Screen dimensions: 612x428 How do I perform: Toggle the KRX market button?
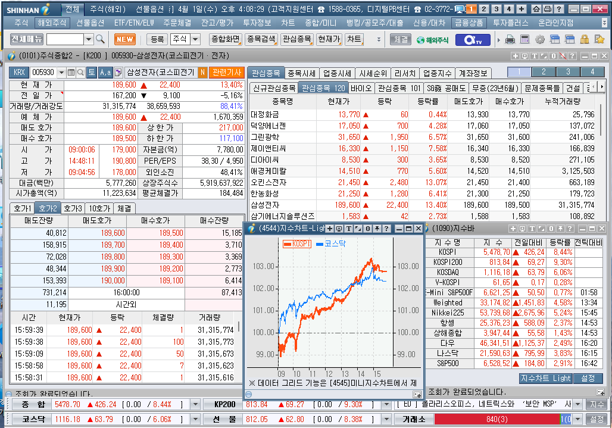point(19,72)
